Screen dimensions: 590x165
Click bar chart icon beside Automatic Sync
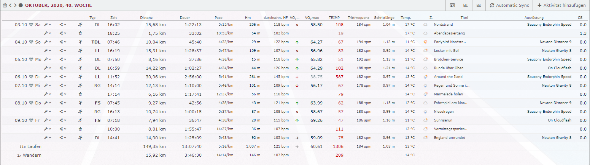[478, 6]
